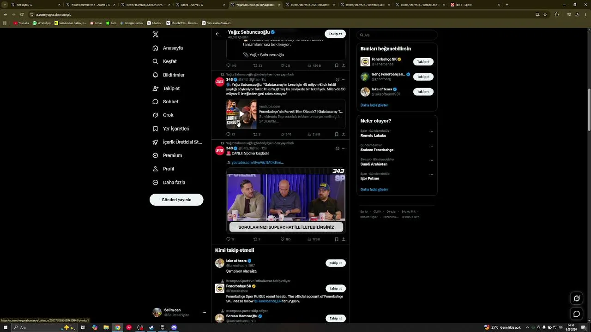Open options for Suudi Arabistan trend
Image resolution: width=591 pixels, height=332 pixels.
click(x=431, y=160)
